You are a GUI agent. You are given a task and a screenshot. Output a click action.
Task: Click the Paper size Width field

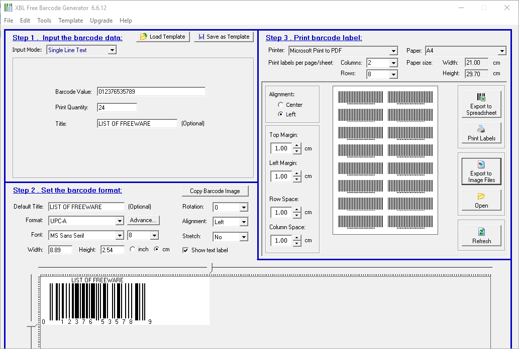(x=477, y=63)
